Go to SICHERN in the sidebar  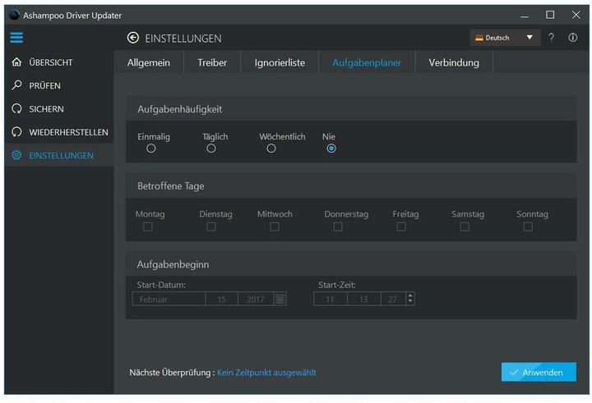pyautogui.click(x=59, y=109)
